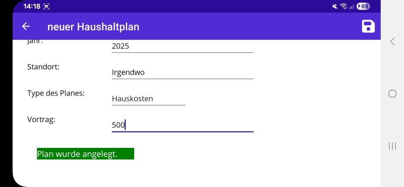
Task: Tap the muted sound icon in status bar
Action: (335, 6)
